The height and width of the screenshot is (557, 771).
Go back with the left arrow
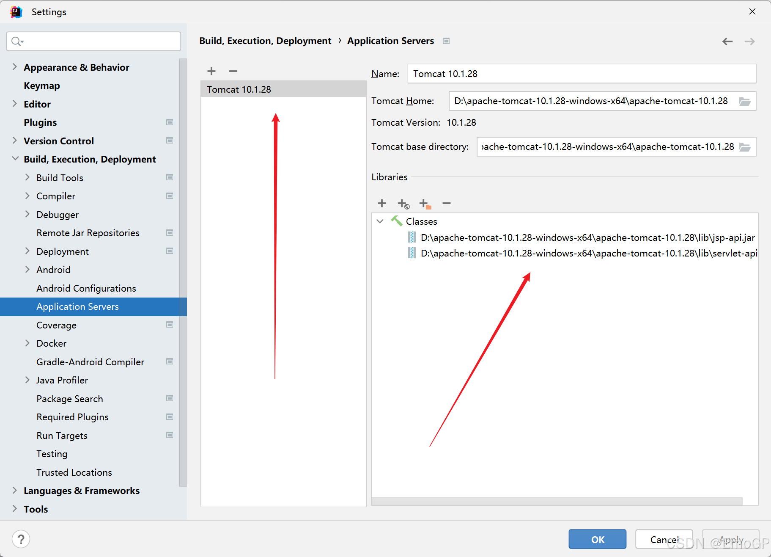pos(727,41)
